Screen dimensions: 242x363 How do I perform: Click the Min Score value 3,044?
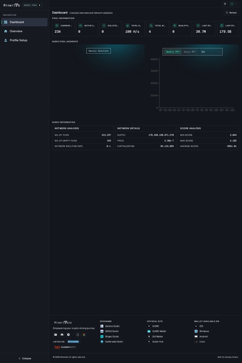[233, 135]
